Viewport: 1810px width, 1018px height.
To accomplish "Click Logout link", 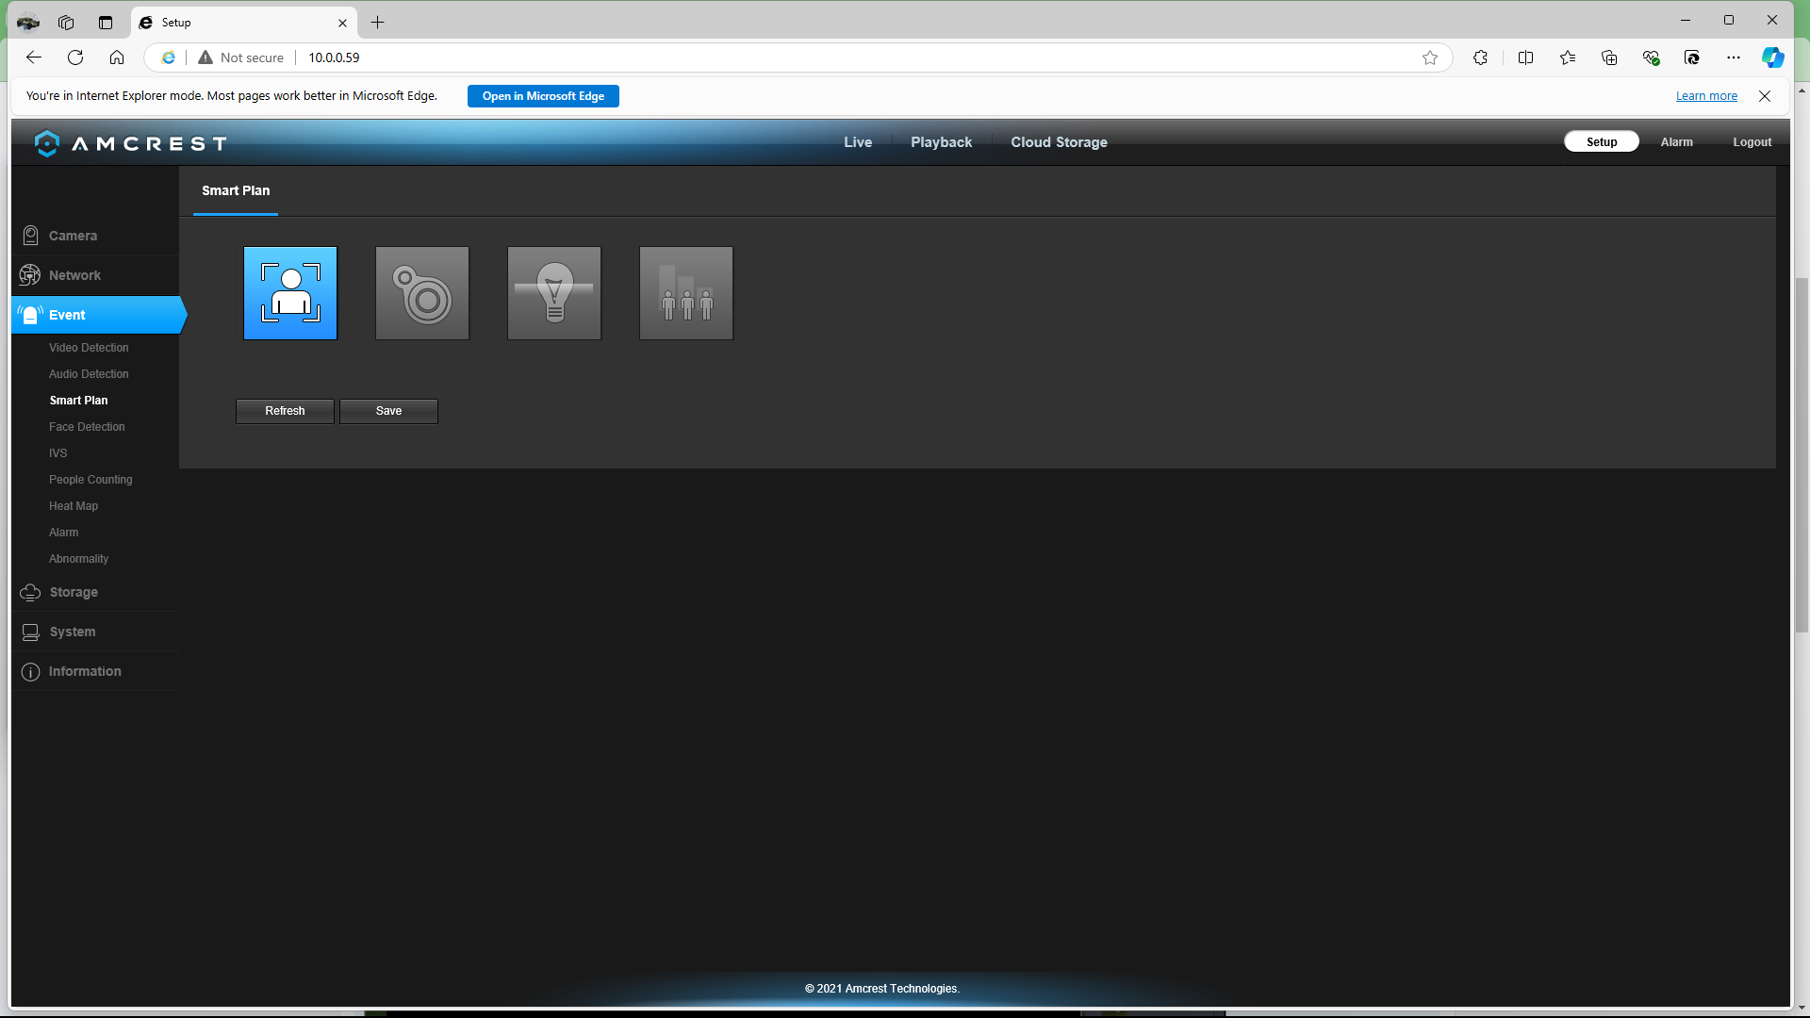I will click(x=1752, y=142).
